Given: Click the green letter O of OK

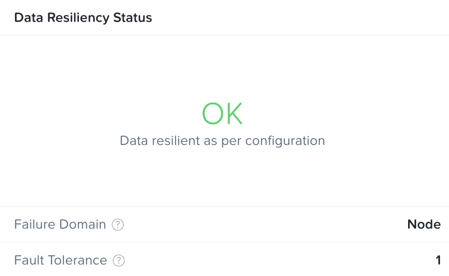Looking at the screenshot, I should coord(213,114).
